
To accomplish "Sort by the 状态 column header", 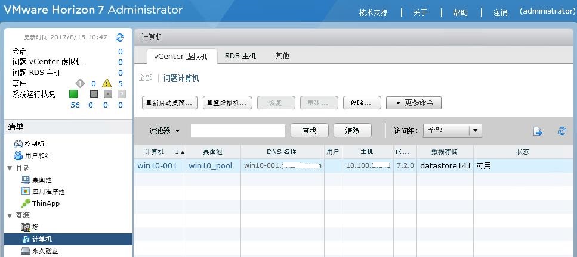I will 523,152.
